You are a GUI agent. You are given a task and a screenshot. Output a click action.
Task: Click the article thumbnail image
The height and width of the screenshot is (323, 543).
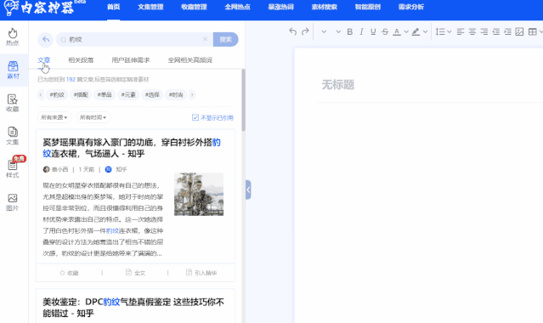tap(199, 194)
